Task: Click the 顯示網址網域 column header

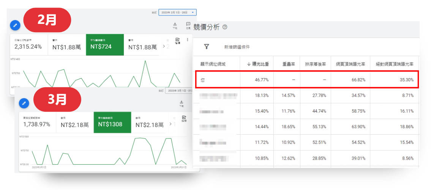Action: [213, 64]
